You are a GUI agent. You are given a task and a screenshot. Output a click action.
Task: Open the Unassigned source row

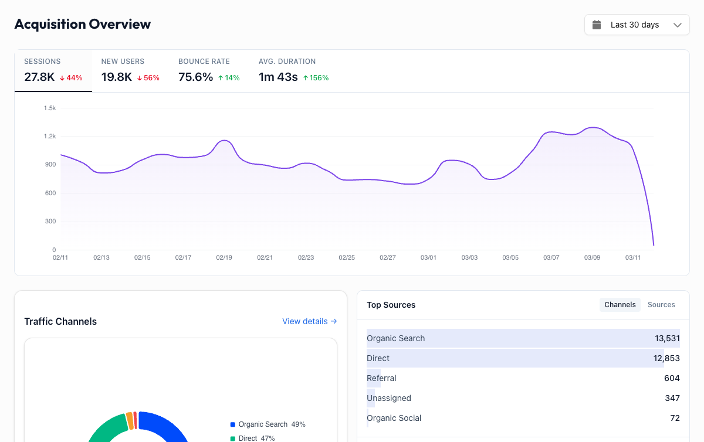[523, 398]
